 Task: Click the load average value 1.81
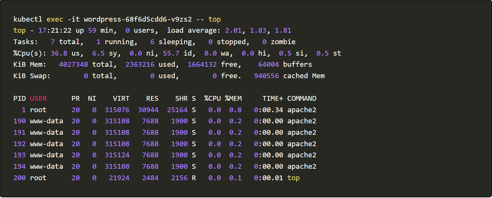(283, 31)
